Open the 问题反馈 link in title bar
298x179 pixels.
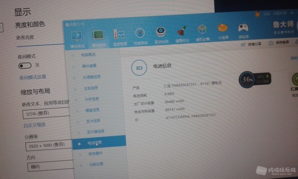pos(280,13)
